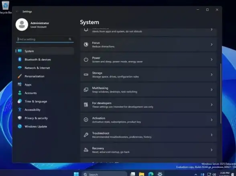The image size is (236, 176).
Task: Launch Microsoft Edge from the taskbar
Action: click(151, 174)
